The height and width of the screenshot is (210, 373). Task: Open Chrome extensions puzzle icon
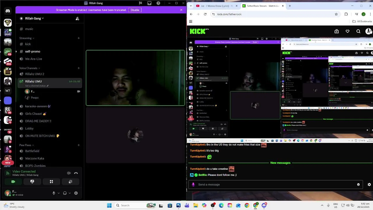pos(346,14)
